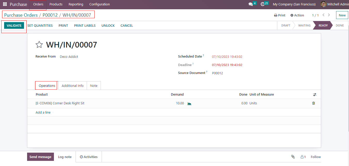Show followers count icon
349x166 pixels.
pos(303,157)
